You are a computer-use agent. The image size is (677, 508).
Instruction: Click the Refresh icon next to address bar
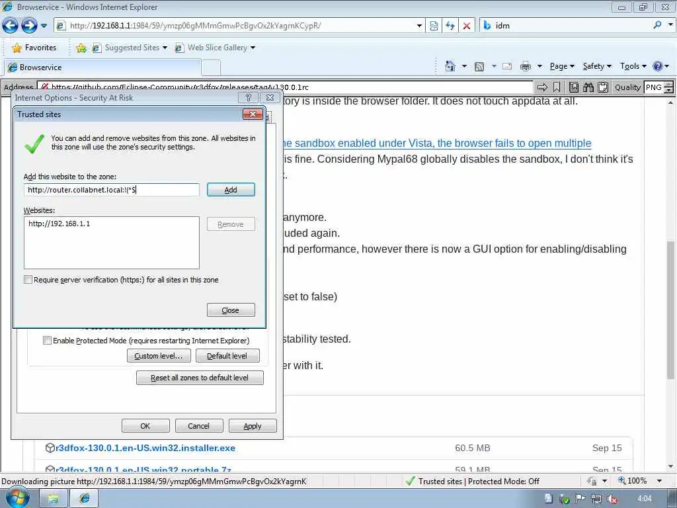[x=450, y=26]
